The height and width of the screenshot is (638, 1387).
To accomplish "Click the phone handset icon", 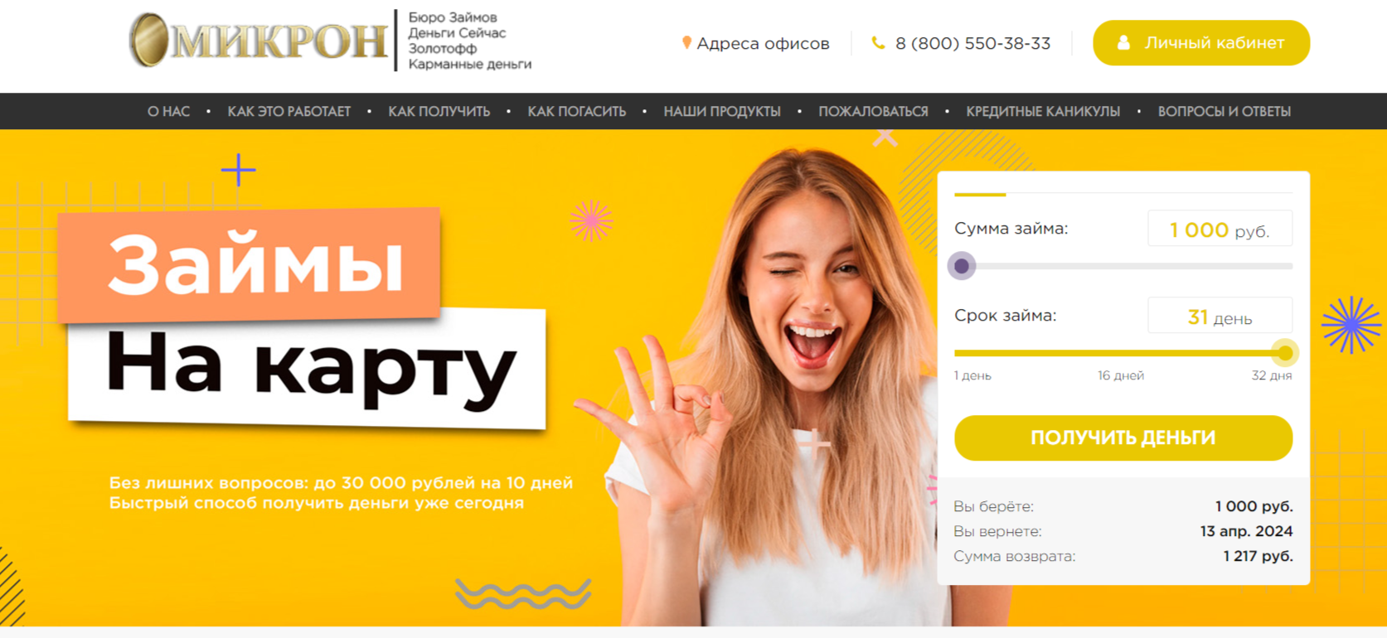I will tap(878, 43).
